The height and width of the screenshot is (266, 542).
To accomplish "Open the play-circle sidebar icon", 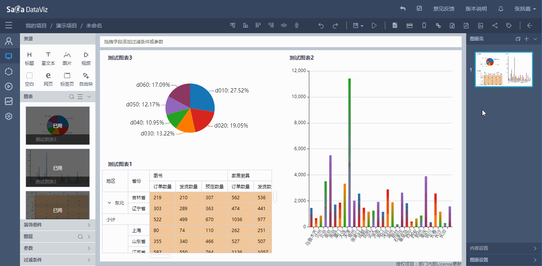I will click(9, 86).
